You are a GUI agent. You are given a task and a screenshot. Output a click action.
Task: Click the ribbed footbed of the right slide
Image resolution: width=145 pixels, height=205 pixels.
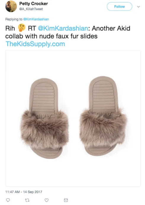pos(103,96)
